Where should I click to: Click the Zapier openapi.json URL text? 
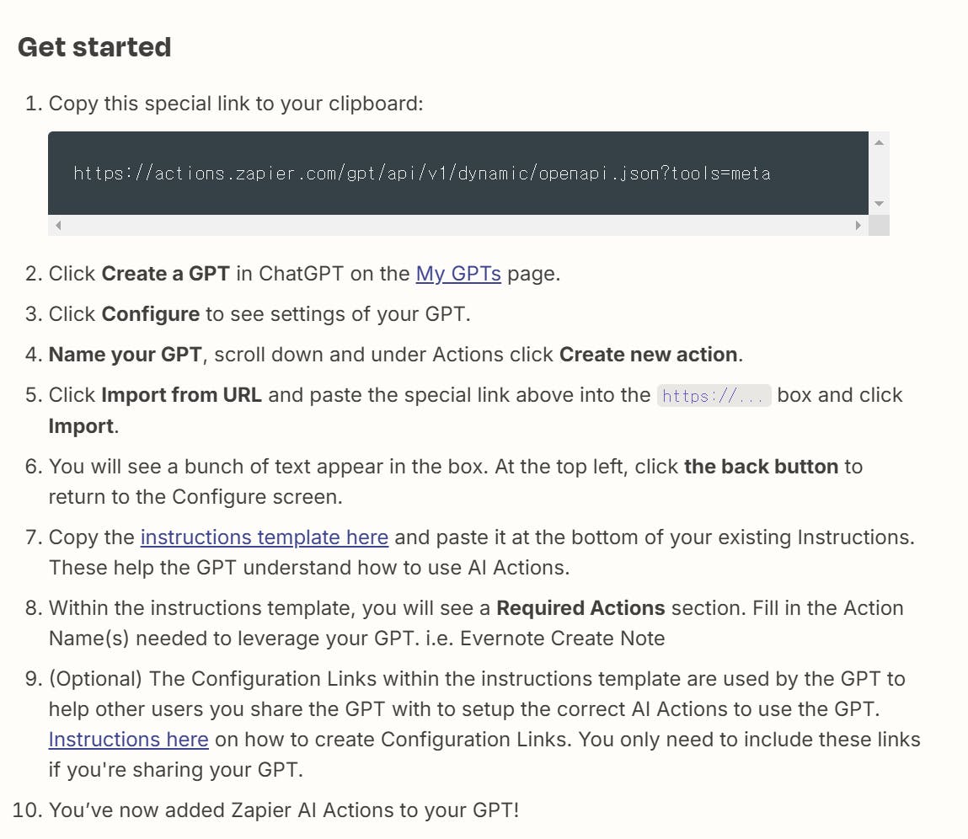pos(421,174)
